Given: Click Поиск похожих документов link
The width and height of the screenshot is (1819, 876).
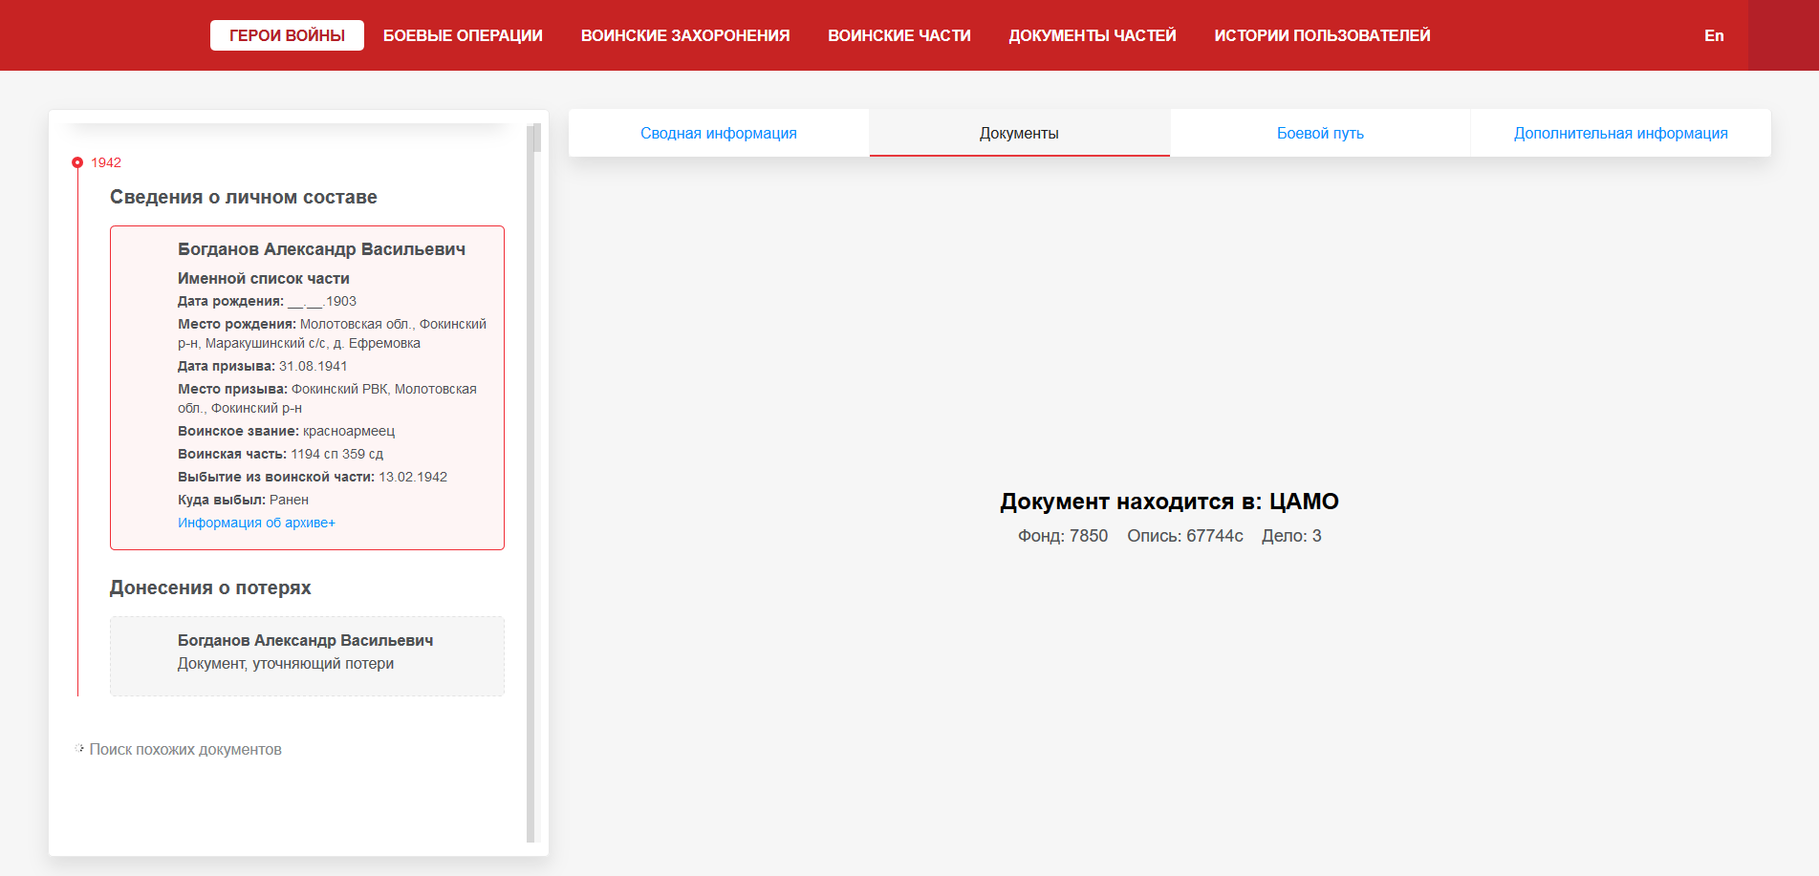Looking at the screenshot, I should [x=185, y=749].
